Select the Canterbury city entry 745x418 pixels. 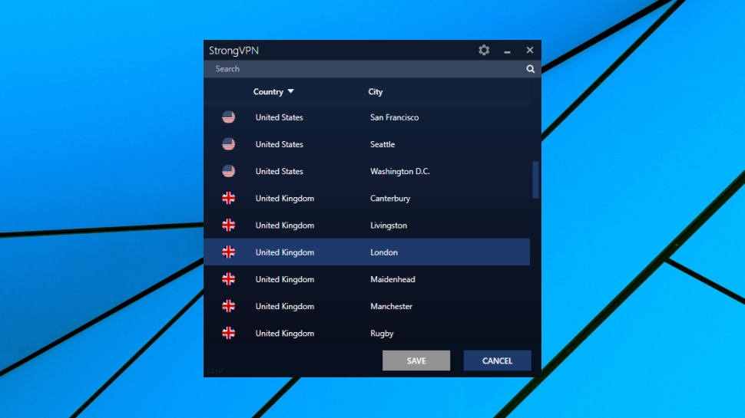pyautogui.click(x=390, y=199)
